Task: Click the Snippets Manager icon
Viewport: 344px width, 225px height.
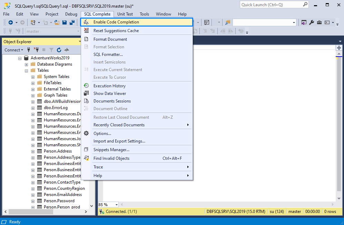Action: click(87, 149)
